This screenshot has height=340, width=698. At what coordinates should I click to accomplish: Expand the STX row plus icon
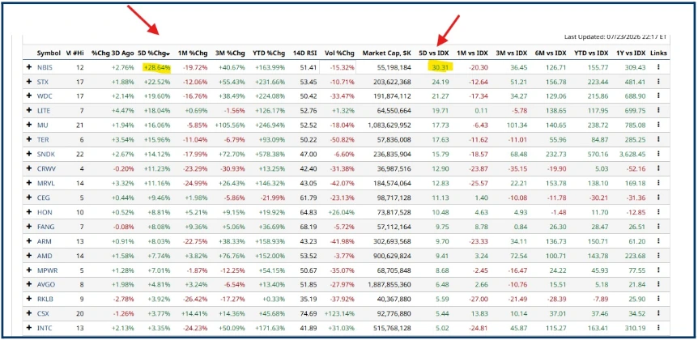pos(29,82)
